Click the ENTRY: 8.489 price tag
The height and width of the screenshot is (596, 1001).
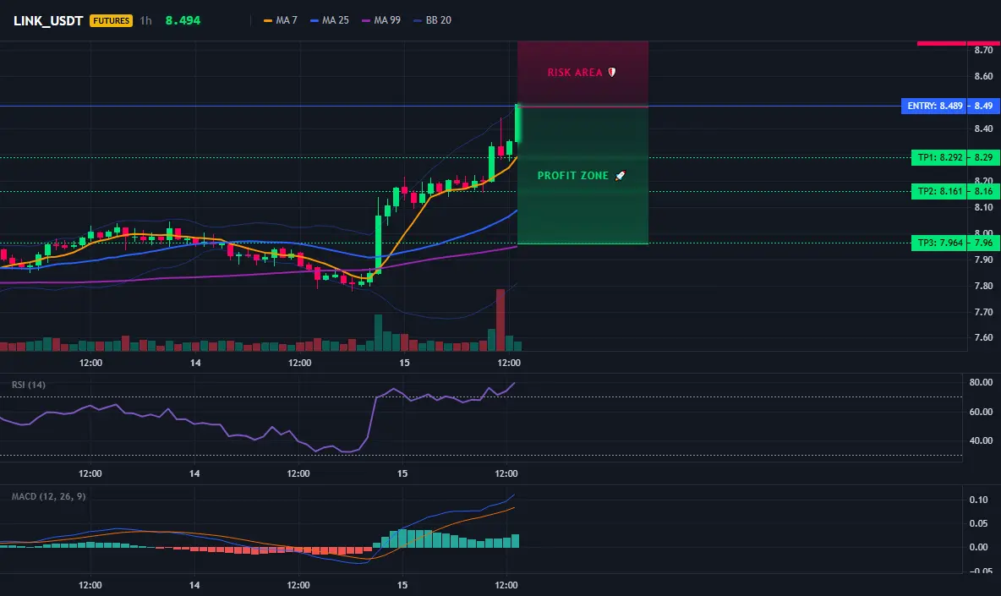point(934,106)
